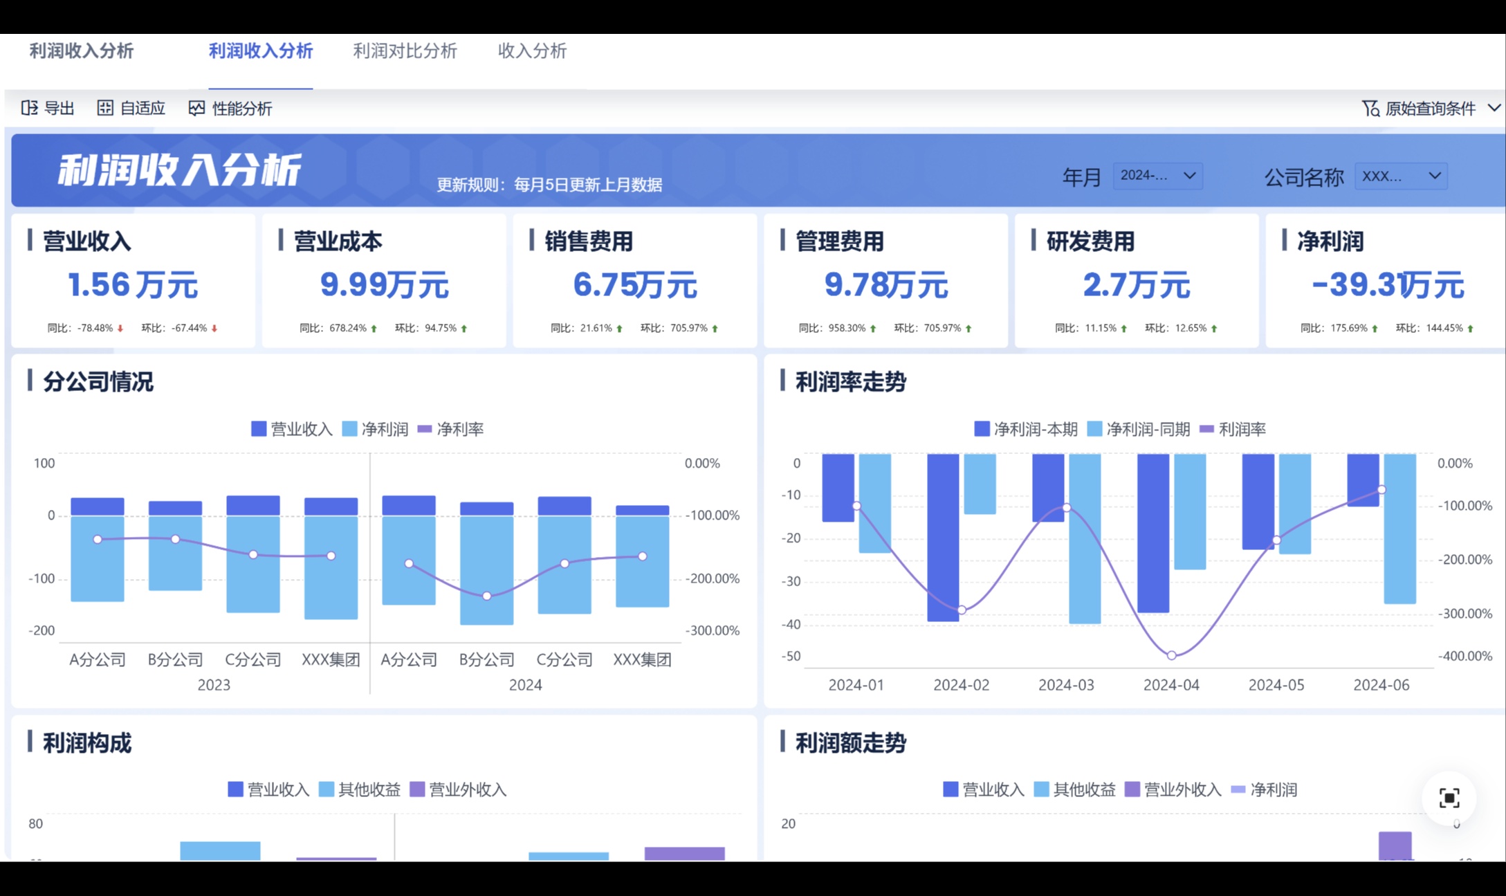The height and width of the screenshot is (896, 1506).
Task: Open the 公司名称 dropdown showing XXX...
Action: 1401,176
